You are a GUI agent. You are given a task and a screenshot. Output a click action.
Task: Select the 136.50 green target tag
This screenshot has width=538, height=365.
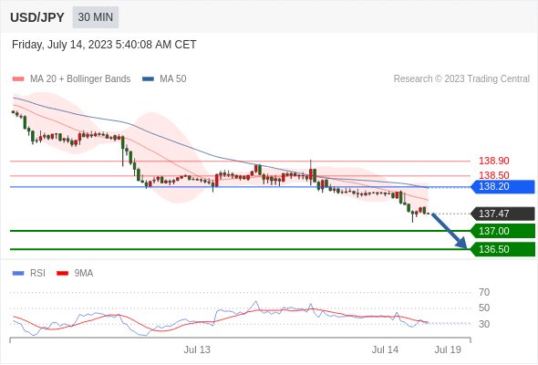(502, 249)
